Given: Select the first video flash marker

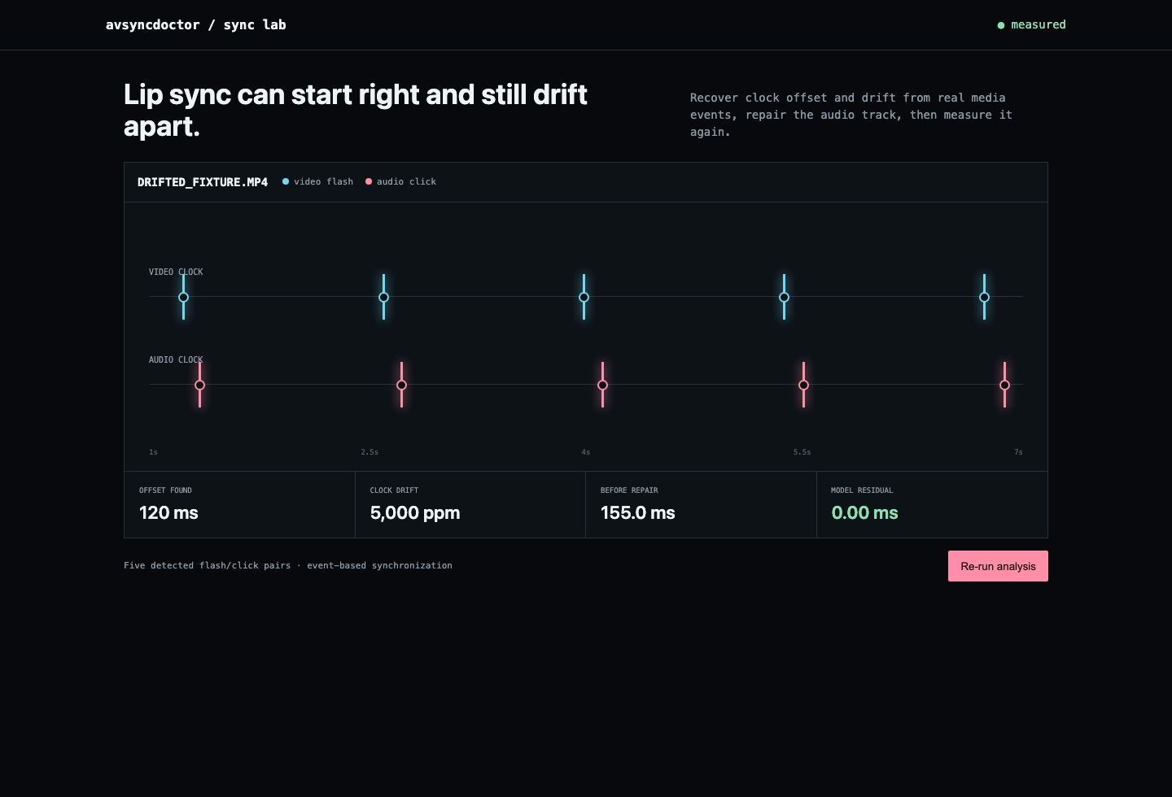Looking at the screenshot, I should pos(184,297).
